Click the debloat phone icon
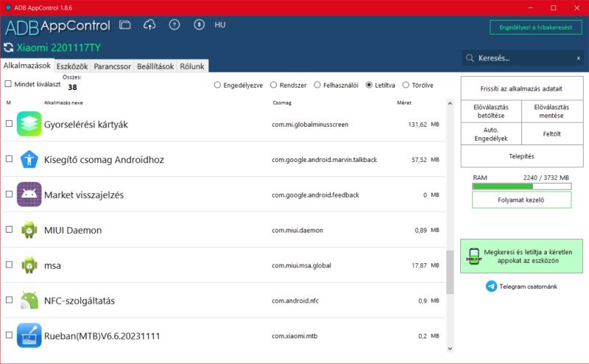This screenshot has width=589, height=364. tap(474, 256)
